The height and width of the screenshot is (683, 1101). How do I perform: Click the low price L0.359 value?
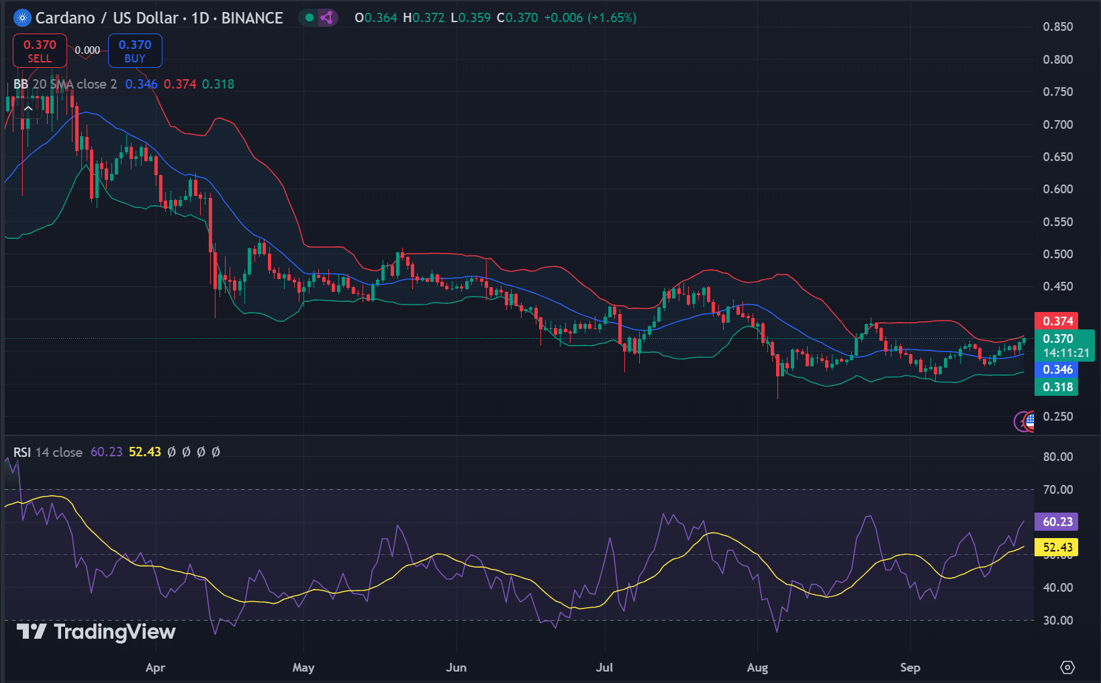pos(471,18)
